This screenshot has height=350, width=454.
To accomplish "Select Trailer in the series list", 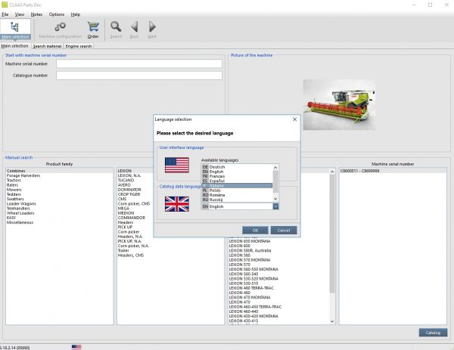I will point(123,250).
